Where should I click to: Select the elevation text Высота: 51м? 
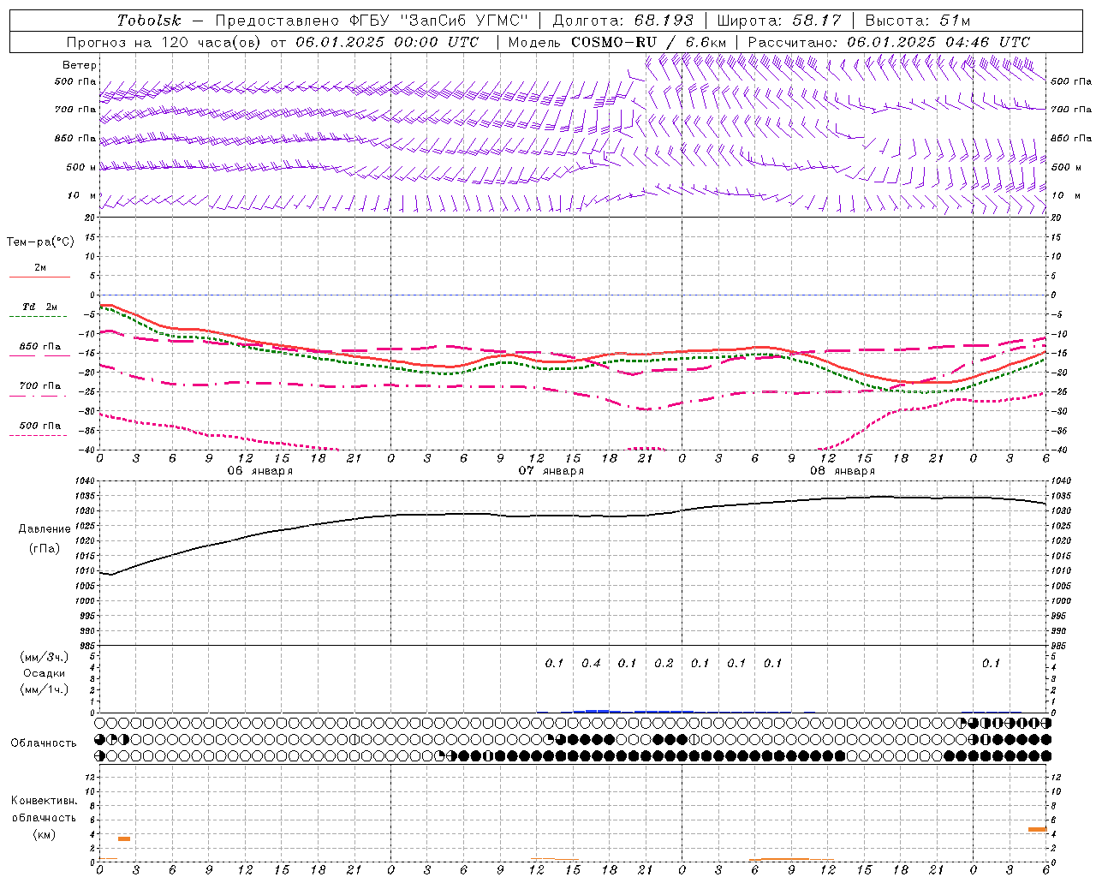918,21
